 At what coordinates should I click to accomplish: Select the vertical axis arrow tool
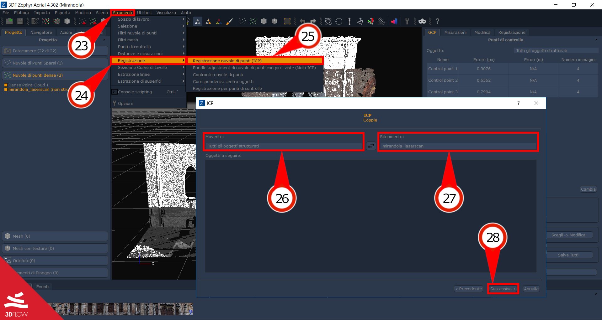pos(349,21)
